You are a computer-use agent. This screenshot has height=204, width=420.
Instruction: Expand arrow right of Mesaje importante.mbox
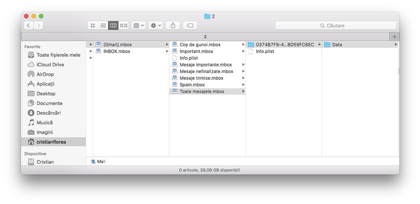[243, 65]
